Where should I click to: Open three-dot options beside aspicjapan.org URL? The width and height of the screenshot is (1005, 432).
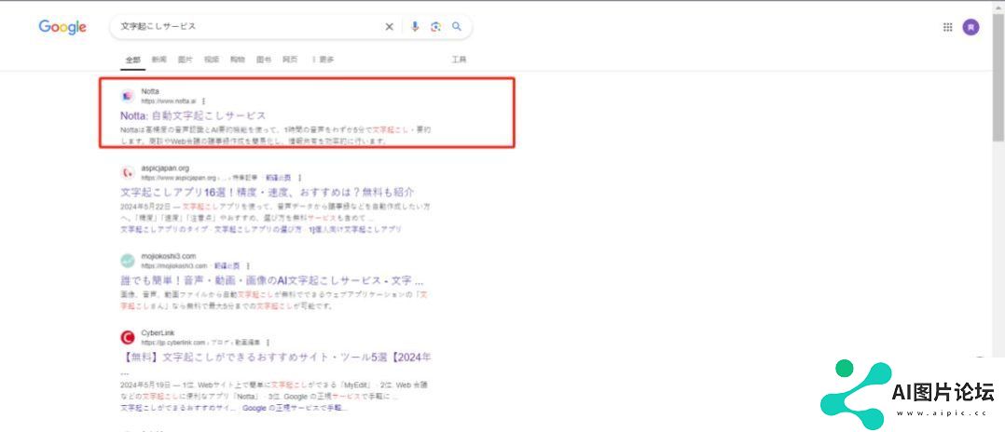(299, 177)
